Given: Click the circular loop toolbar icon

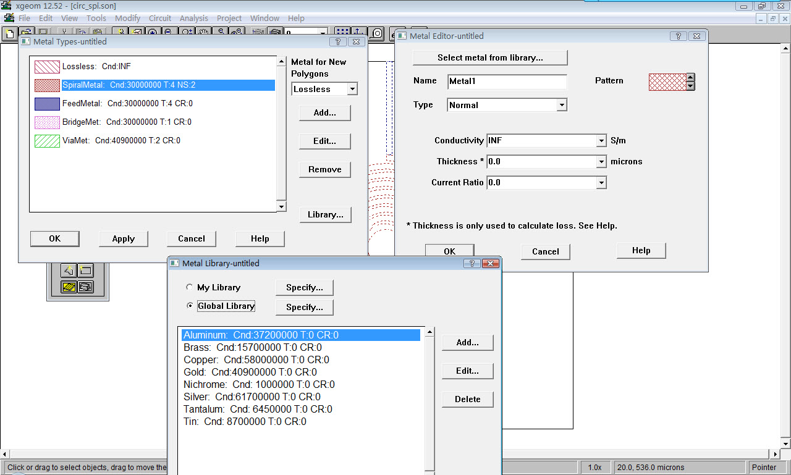Looking at the screenshot, I should click(377, 33).
